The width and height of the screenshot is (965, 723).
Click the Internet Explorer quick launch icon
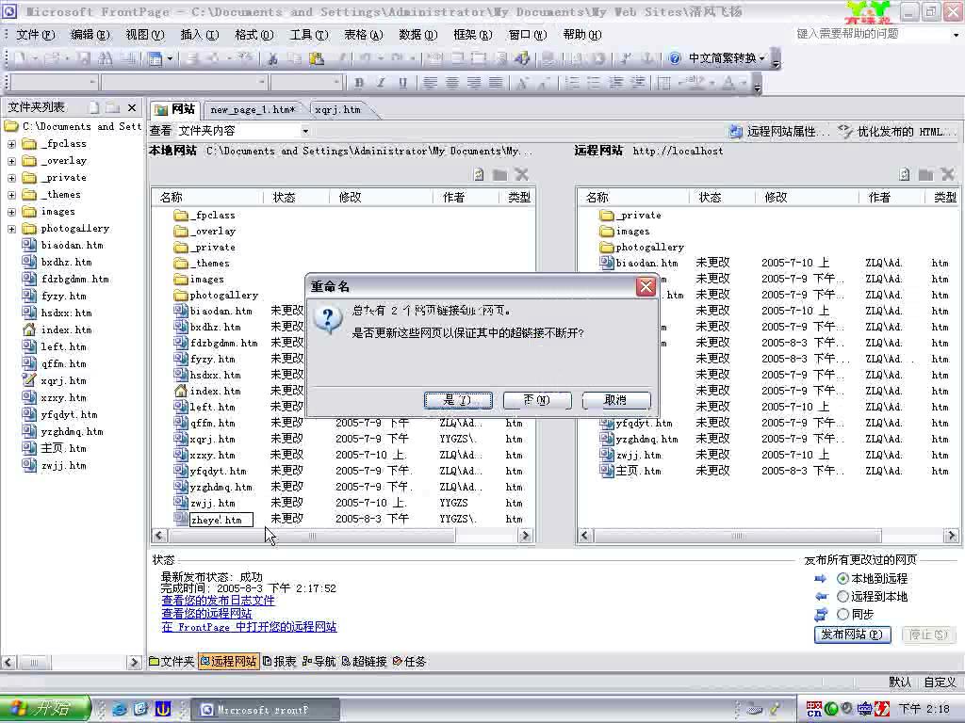120,709
